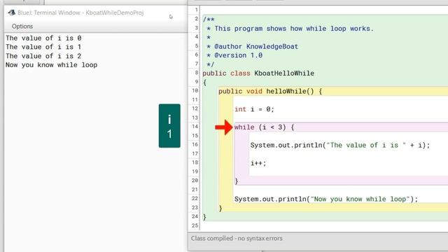Click line number 12 in editor gutter
Image resolution: width=448 pixels, height=252 pixels.
195,108
